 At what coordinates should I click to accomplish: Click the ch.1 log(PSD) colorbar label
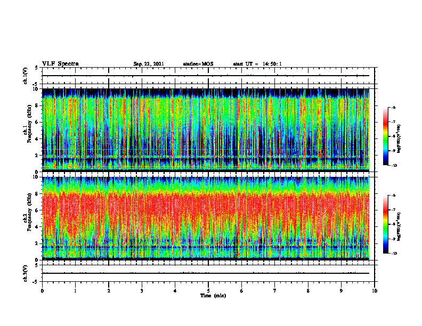tap(399, 139)
